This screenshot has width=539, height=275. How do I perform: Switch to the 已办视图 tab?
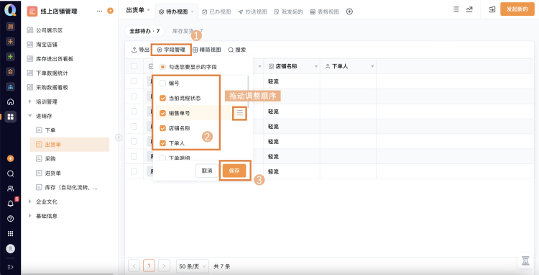tap(216, 12)
